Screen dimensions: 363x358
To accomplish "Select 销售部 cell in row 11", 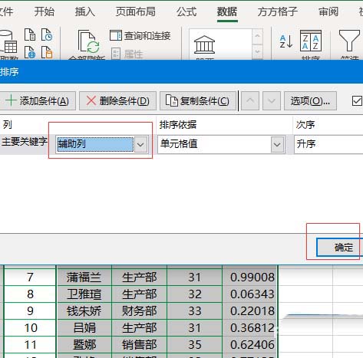I will [139, 345].
